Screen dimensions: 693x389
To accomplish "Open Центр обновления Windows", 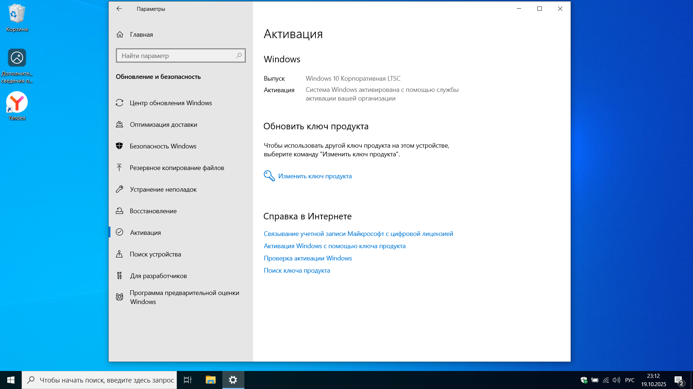I will click(170, 103).
